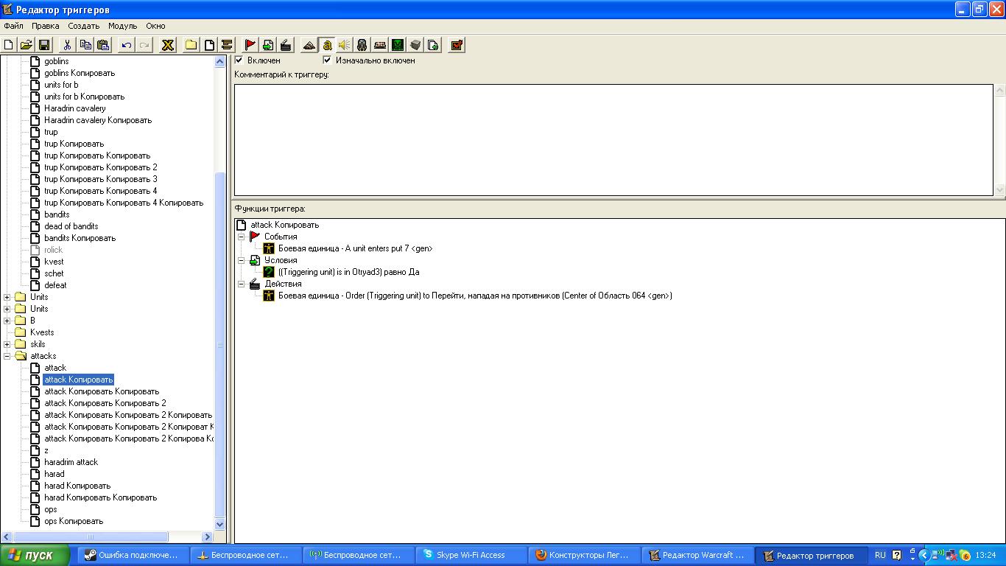Open a file with the folder toolbar icon
The image size is (1006, 566).
(x=26, y=45)
